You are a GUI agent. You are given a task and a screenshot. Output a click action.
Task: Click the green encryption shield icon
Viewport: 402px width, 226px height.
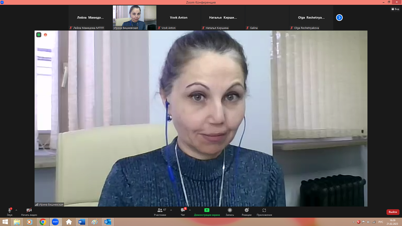tap(39, 35)
